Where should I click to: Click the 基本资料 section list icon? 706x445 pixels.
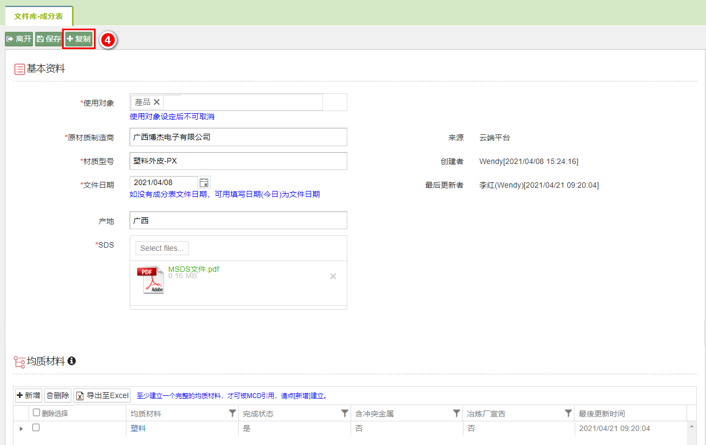[19, 69]
